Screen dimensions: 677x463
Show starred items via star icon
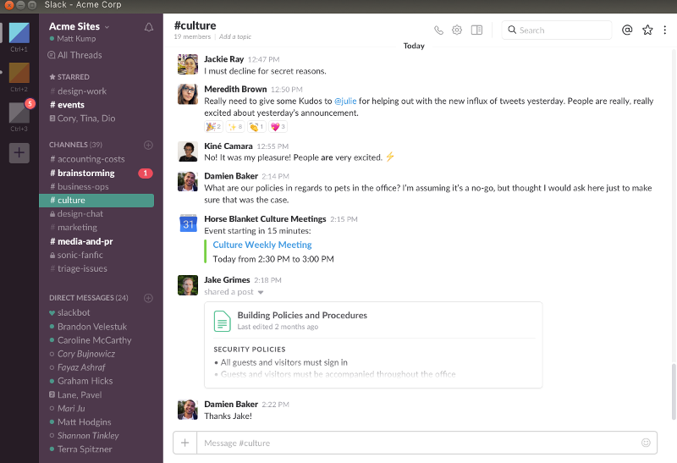647,30
